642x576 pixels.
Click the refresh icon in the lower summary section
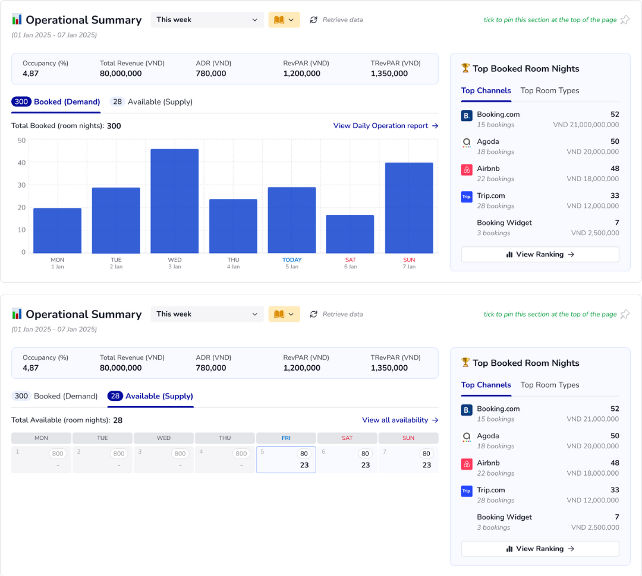click(314, 314)
